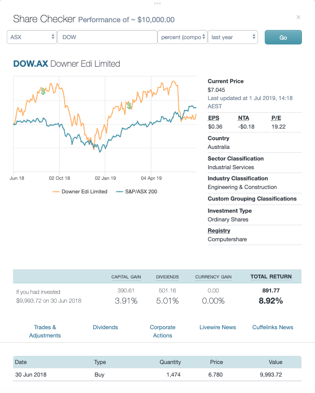Image resolution: width=315 pixels, height=393 pixels.
Task: Click the drag handle dots above the dialog
Action: 157,3
